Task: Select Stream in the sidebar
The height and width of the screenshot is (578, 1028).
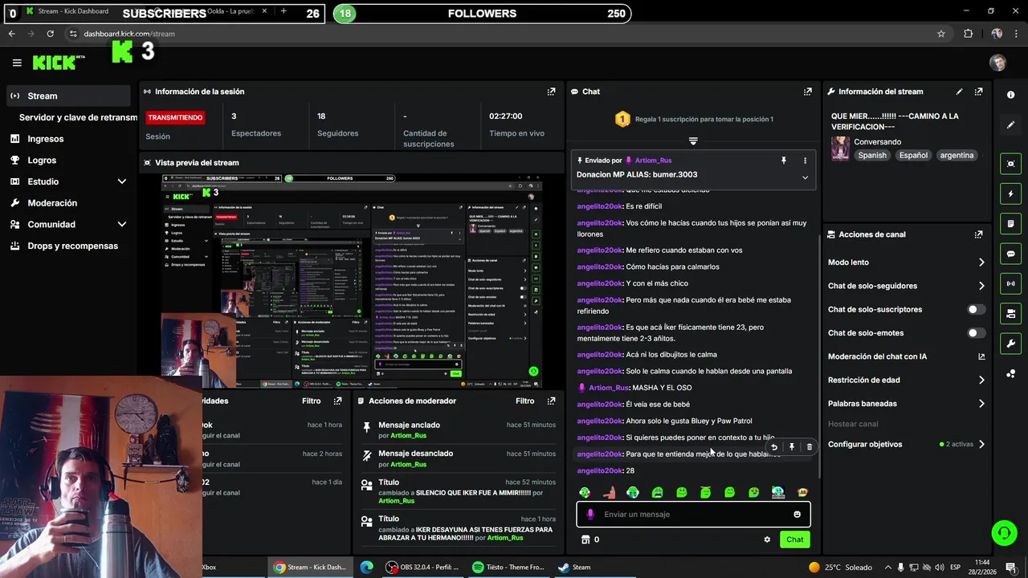Action: [x=68, y=96]
